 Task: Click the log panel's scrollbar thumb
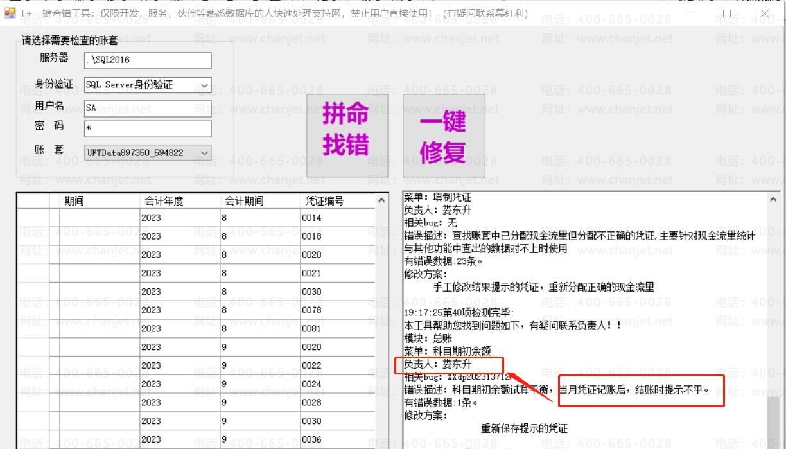[774, 422]
